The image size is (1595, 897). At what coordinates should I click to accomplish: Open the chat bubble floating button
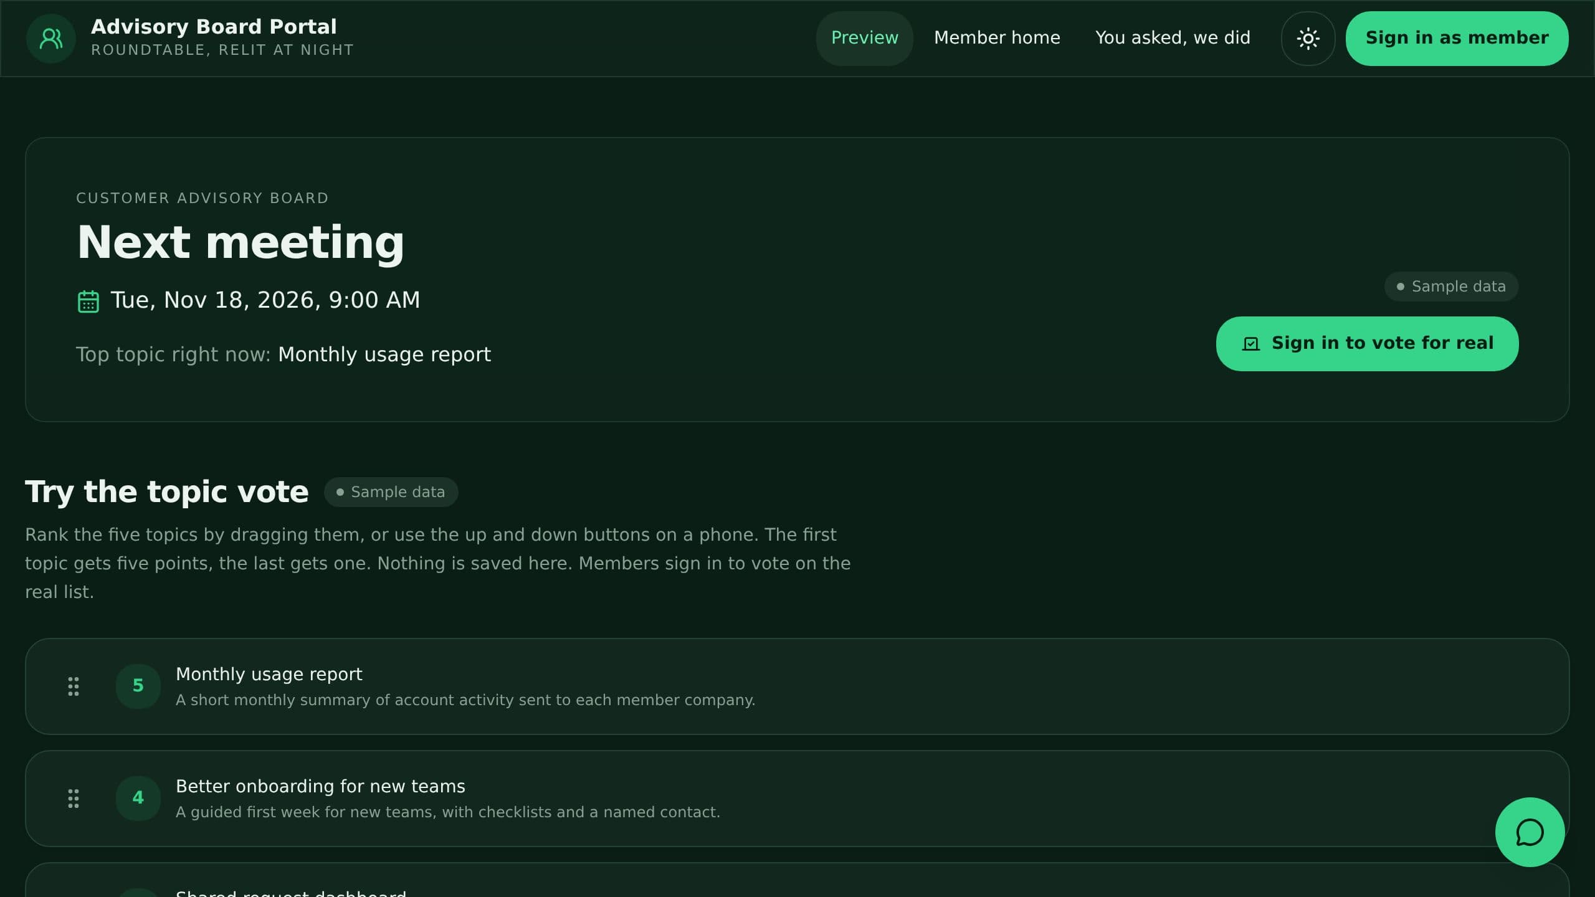1530,832
